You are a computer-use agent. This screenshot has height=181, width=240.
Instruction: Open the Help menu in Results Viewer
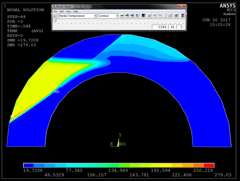pyautogui.click(x=76, y=11)
